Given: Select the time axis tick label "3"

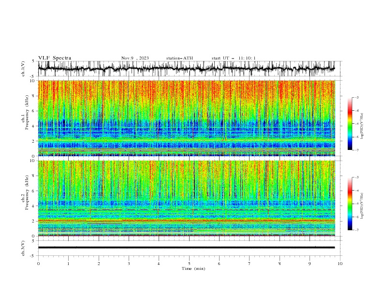Looking at the screenshot, I should tap(129, 264).
